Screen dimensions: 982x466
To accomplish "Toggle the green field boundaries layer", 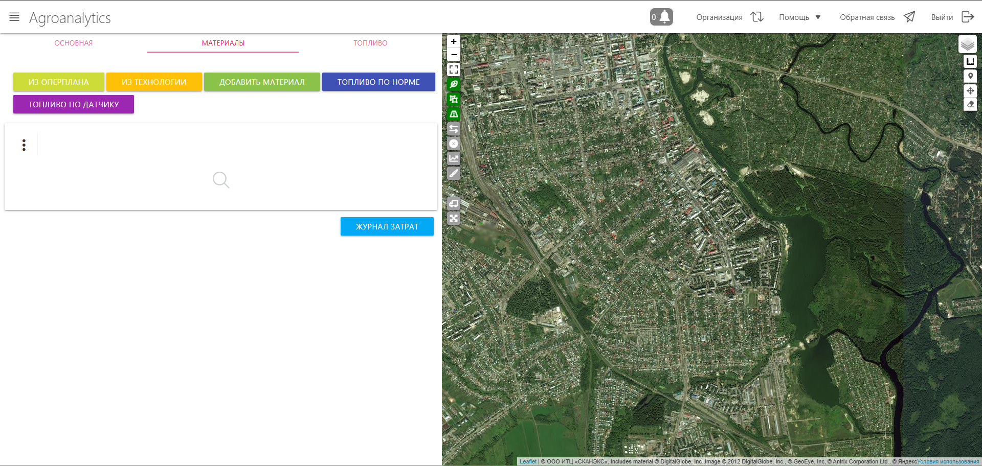I will (x=454, y=99).
